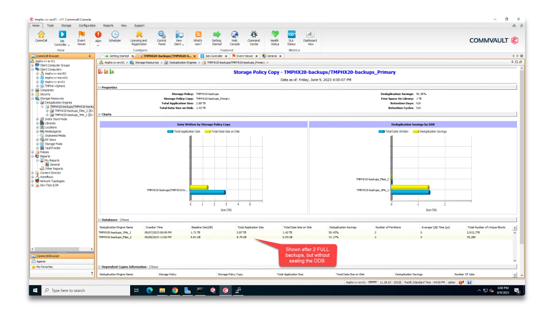Collapse the Databases section
Image resolution: width=554 pixels, height=312 pixels.
pos(99,220)
